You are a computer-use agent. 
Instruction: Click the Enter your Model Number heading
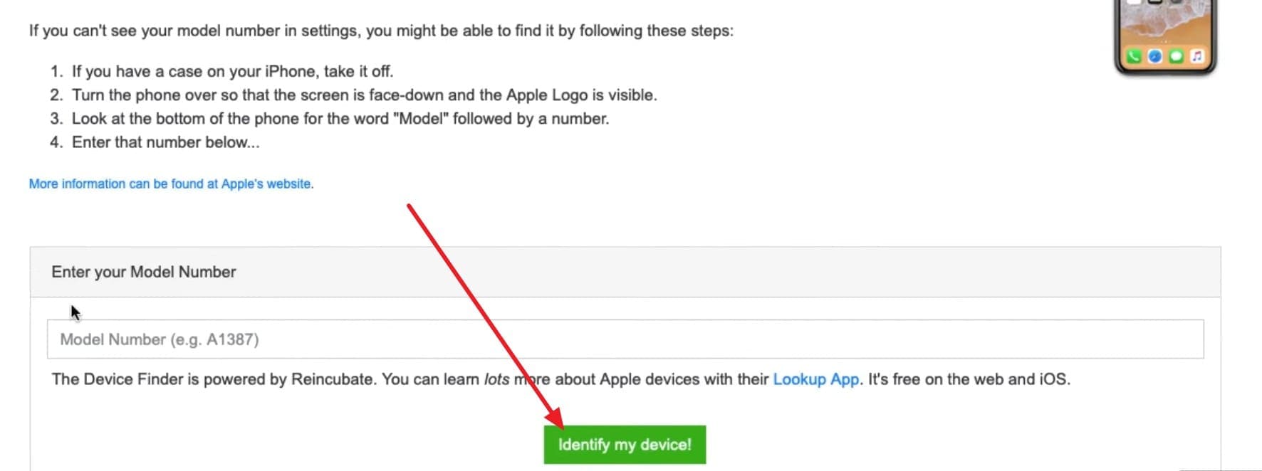click(143, 272)
